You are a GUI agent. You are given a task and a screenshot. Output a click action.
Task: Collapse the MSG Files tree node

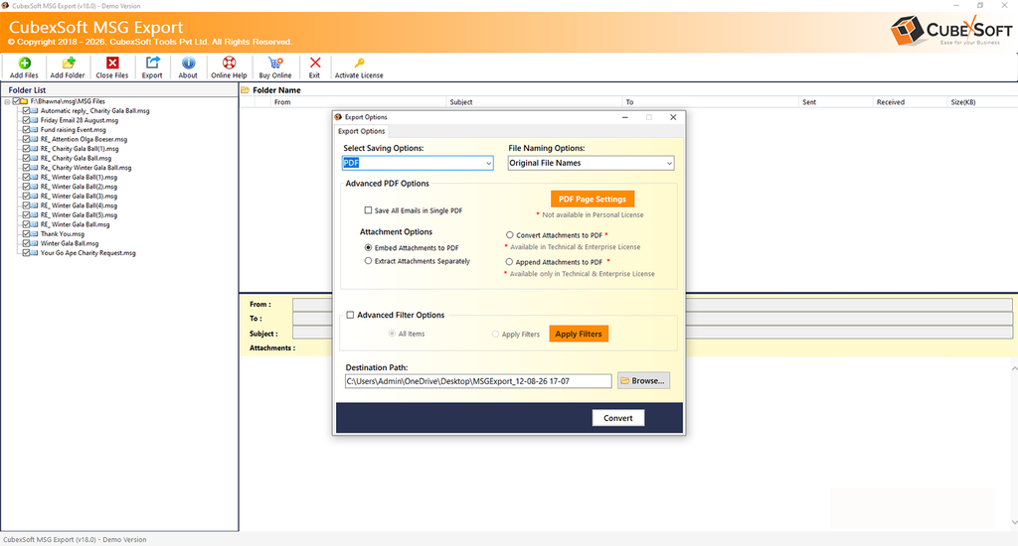tap(7, 102)
